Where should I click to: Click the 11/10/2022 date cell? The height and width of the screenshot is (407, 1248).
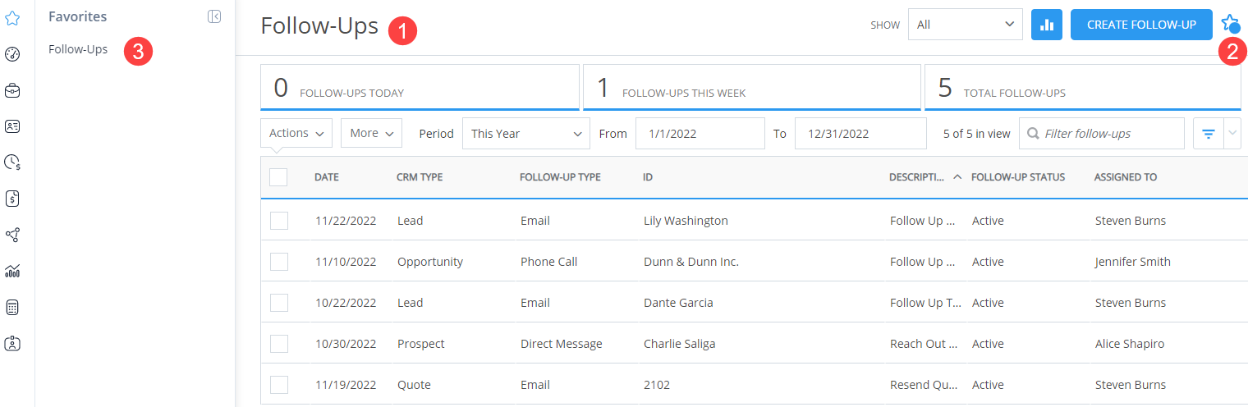click(346, 262)
